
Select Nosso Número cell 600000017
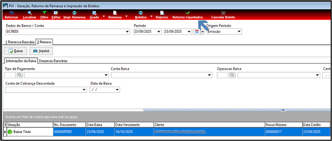click(x=284, y=132)
